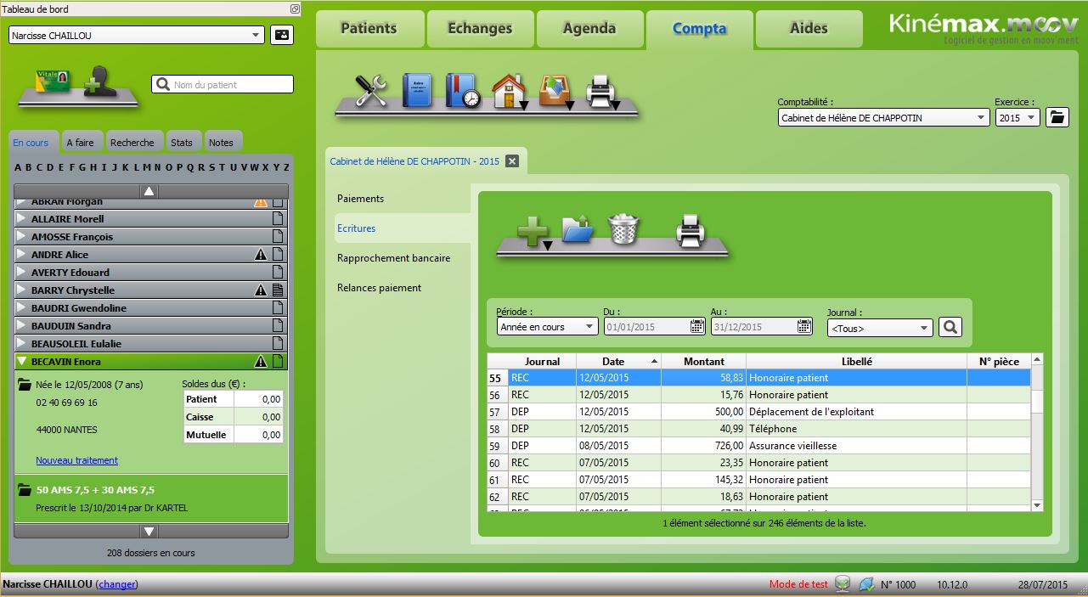Image resolution: width=1088 pixels, height=597 pixels.
Task: Sort entries by the Date column header
Action: tap(618, 361)
